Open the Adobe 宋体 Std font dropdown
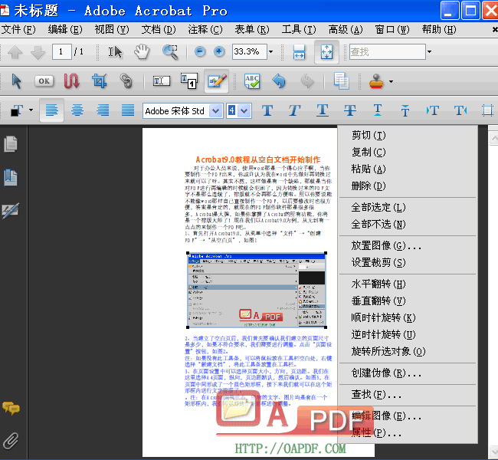Viewport: 498px width, 460px height. pos(215,111)
